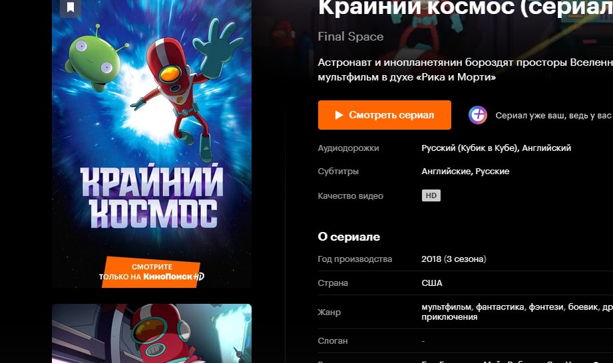Open the 3 сезона seasons link
Viewport: 613px width, 363px height.
coord(465,259)
